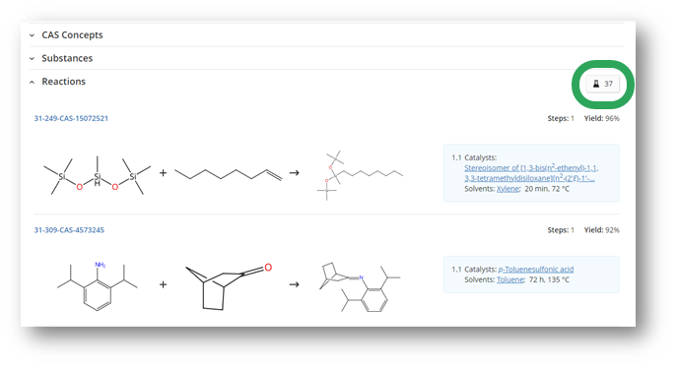Click the first reaction conditions box
The height and width of the screenshot is (368, 677).
pos(531,173)
